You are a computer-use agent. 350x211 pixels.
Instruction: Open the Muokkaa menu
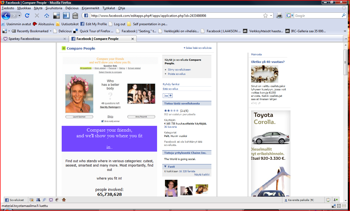(x=24, y=8)
